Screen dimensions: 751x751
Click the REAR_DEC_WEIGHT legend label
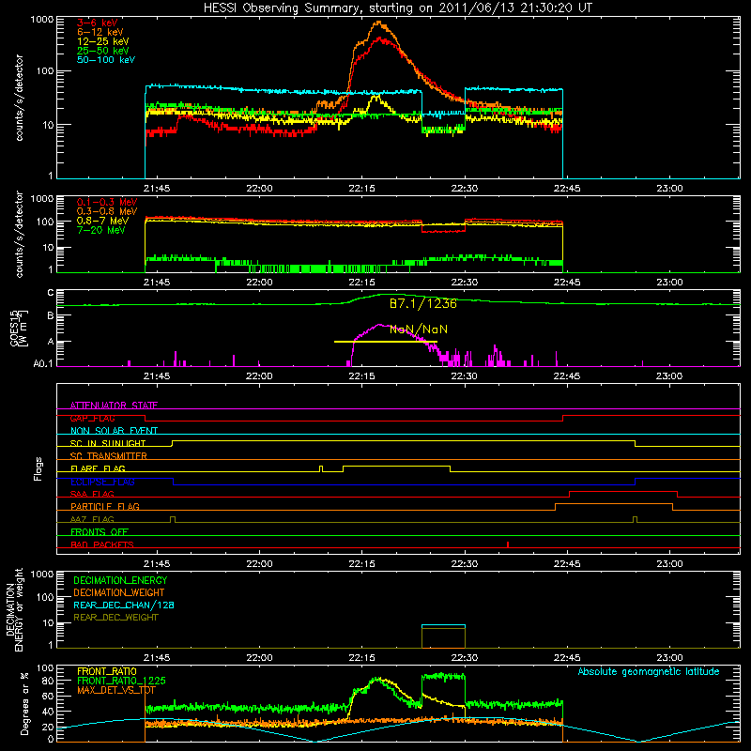coord(115,618)
